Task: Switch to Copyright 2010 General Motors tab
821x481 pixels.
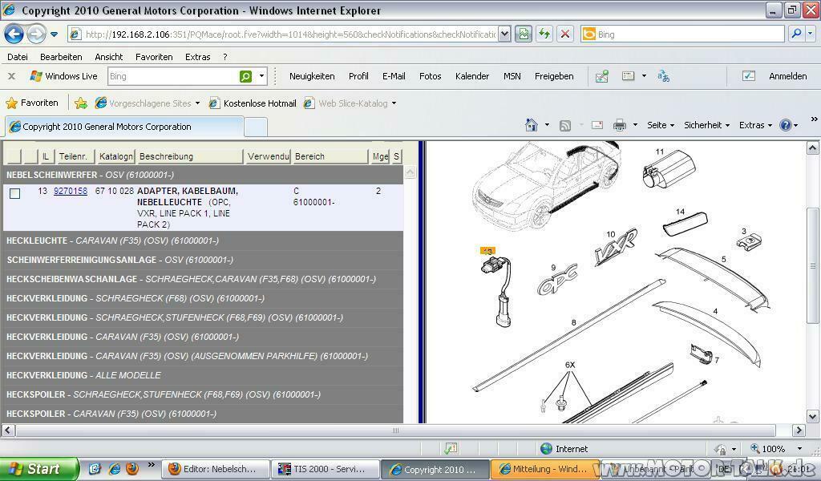Action: point(124,127)
